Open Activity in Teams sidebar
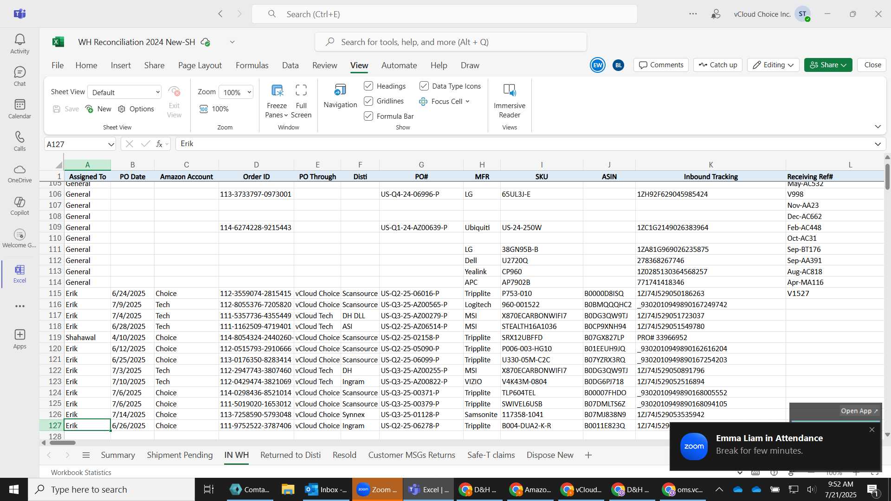 [19, 44]
